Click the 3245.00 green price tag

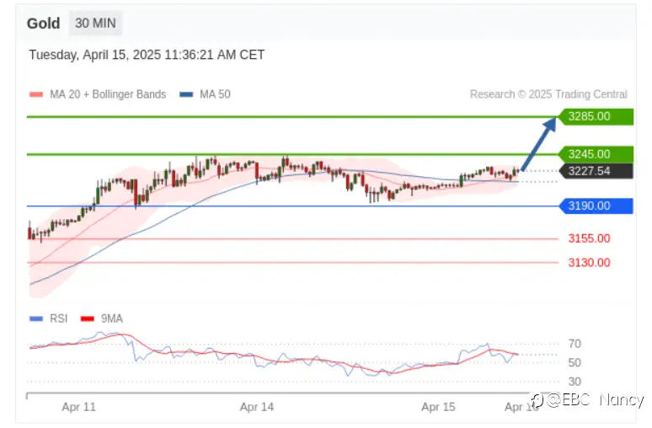pos(596,154)
